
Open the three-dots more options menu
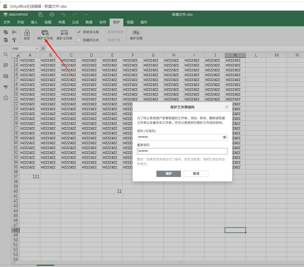tap(86, 15)
